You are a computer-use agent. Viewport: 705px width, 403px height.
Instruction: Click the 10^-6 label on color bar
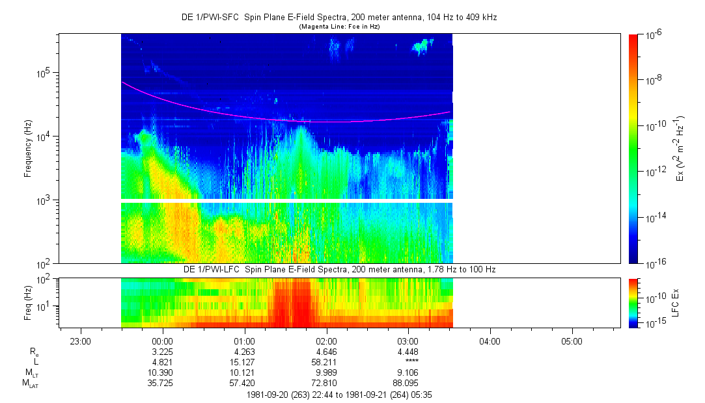click(654, 35)
